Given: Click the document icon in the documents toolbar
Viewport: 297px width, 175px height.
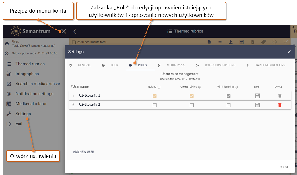Looking at the screenshot, I should click(209, 42).
